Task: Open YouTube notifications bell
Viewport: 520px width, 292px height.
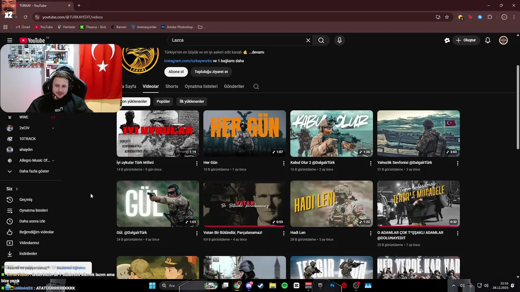Action: (x=488, y=40)
